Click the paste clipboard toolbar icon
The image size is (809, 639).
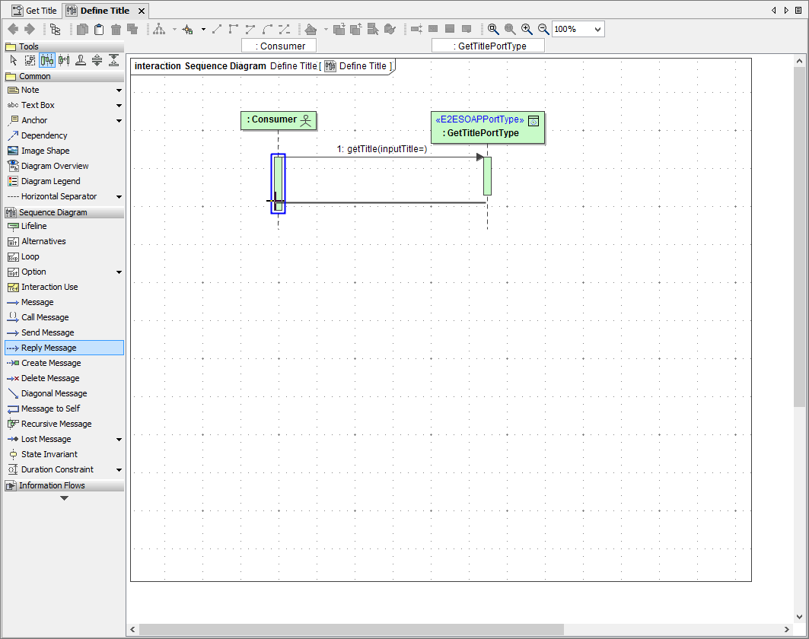click(x=99, y=29)
